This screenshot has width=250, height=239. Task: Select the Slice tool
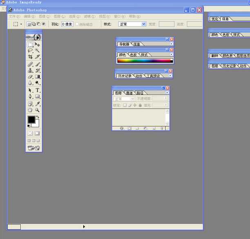pos(37,56)
